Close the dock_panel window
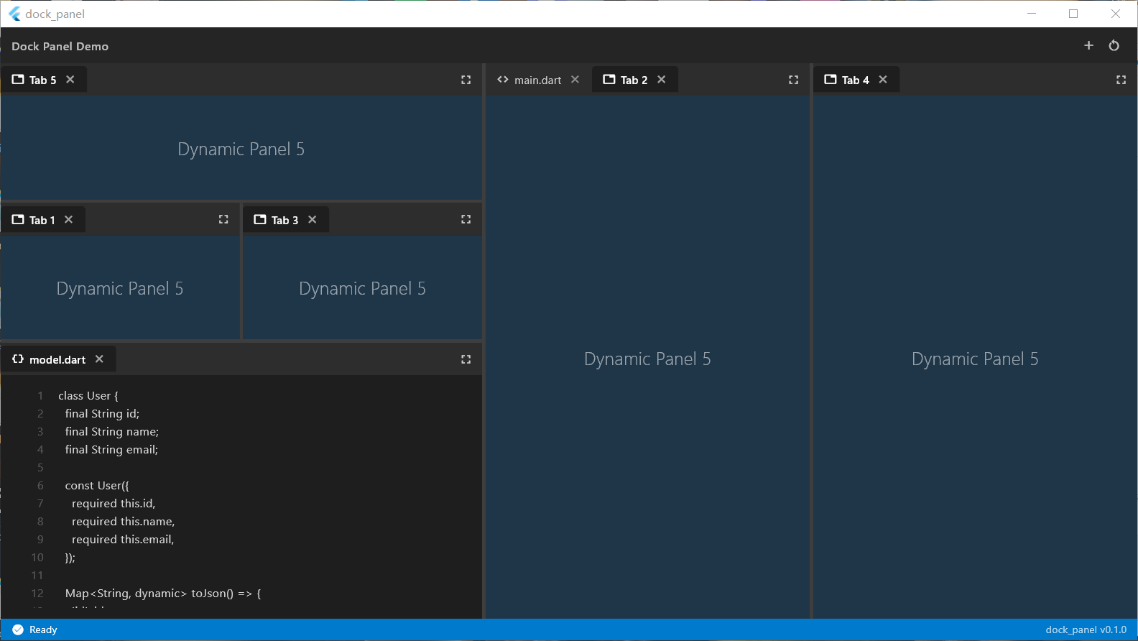Viewport: 1138px width, 641px height. tap(1116, 14)
